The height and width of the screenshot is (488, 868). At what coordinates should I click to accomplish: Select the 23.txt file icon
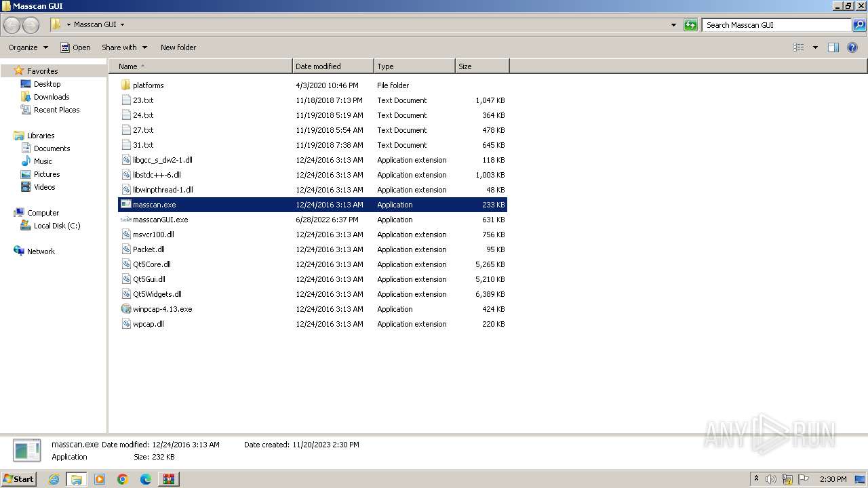(x=125, y=100)
